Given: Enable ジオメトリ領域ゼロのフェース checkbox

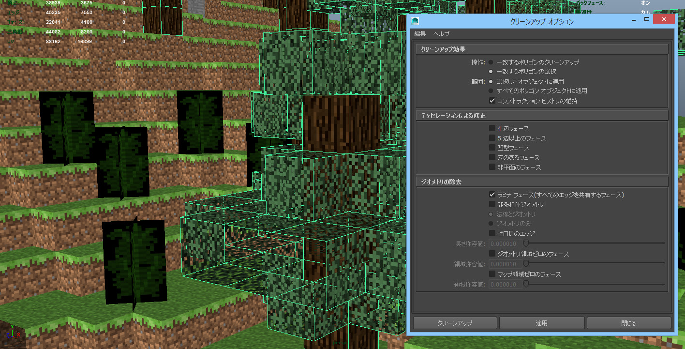Looking at the screenshot, I should 492,254.
